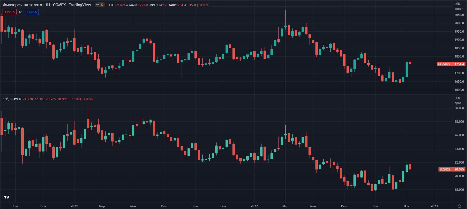The height and width of the screenshot is (209, 467).
Task: Click the ОТКР 1769.4 open value
Action: tap(118, 5)
